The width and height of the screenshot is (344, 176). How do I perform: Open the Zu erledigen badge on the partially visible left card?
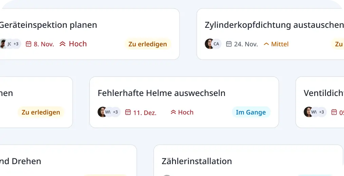click(41, 112)
